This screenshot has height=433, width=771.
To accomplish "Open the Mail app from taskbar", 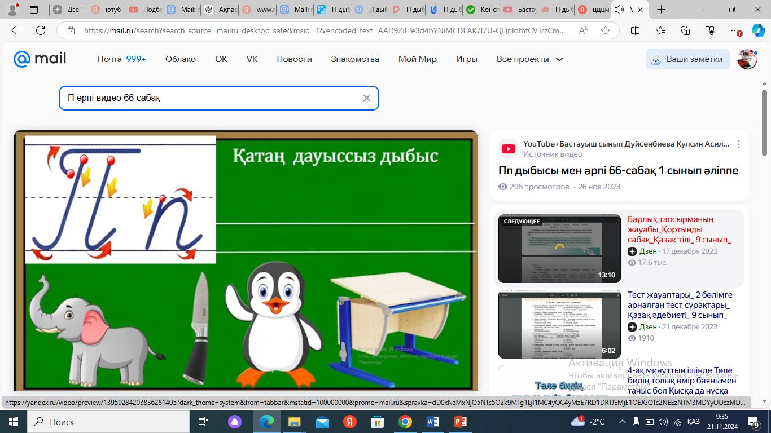I will 322,422.
